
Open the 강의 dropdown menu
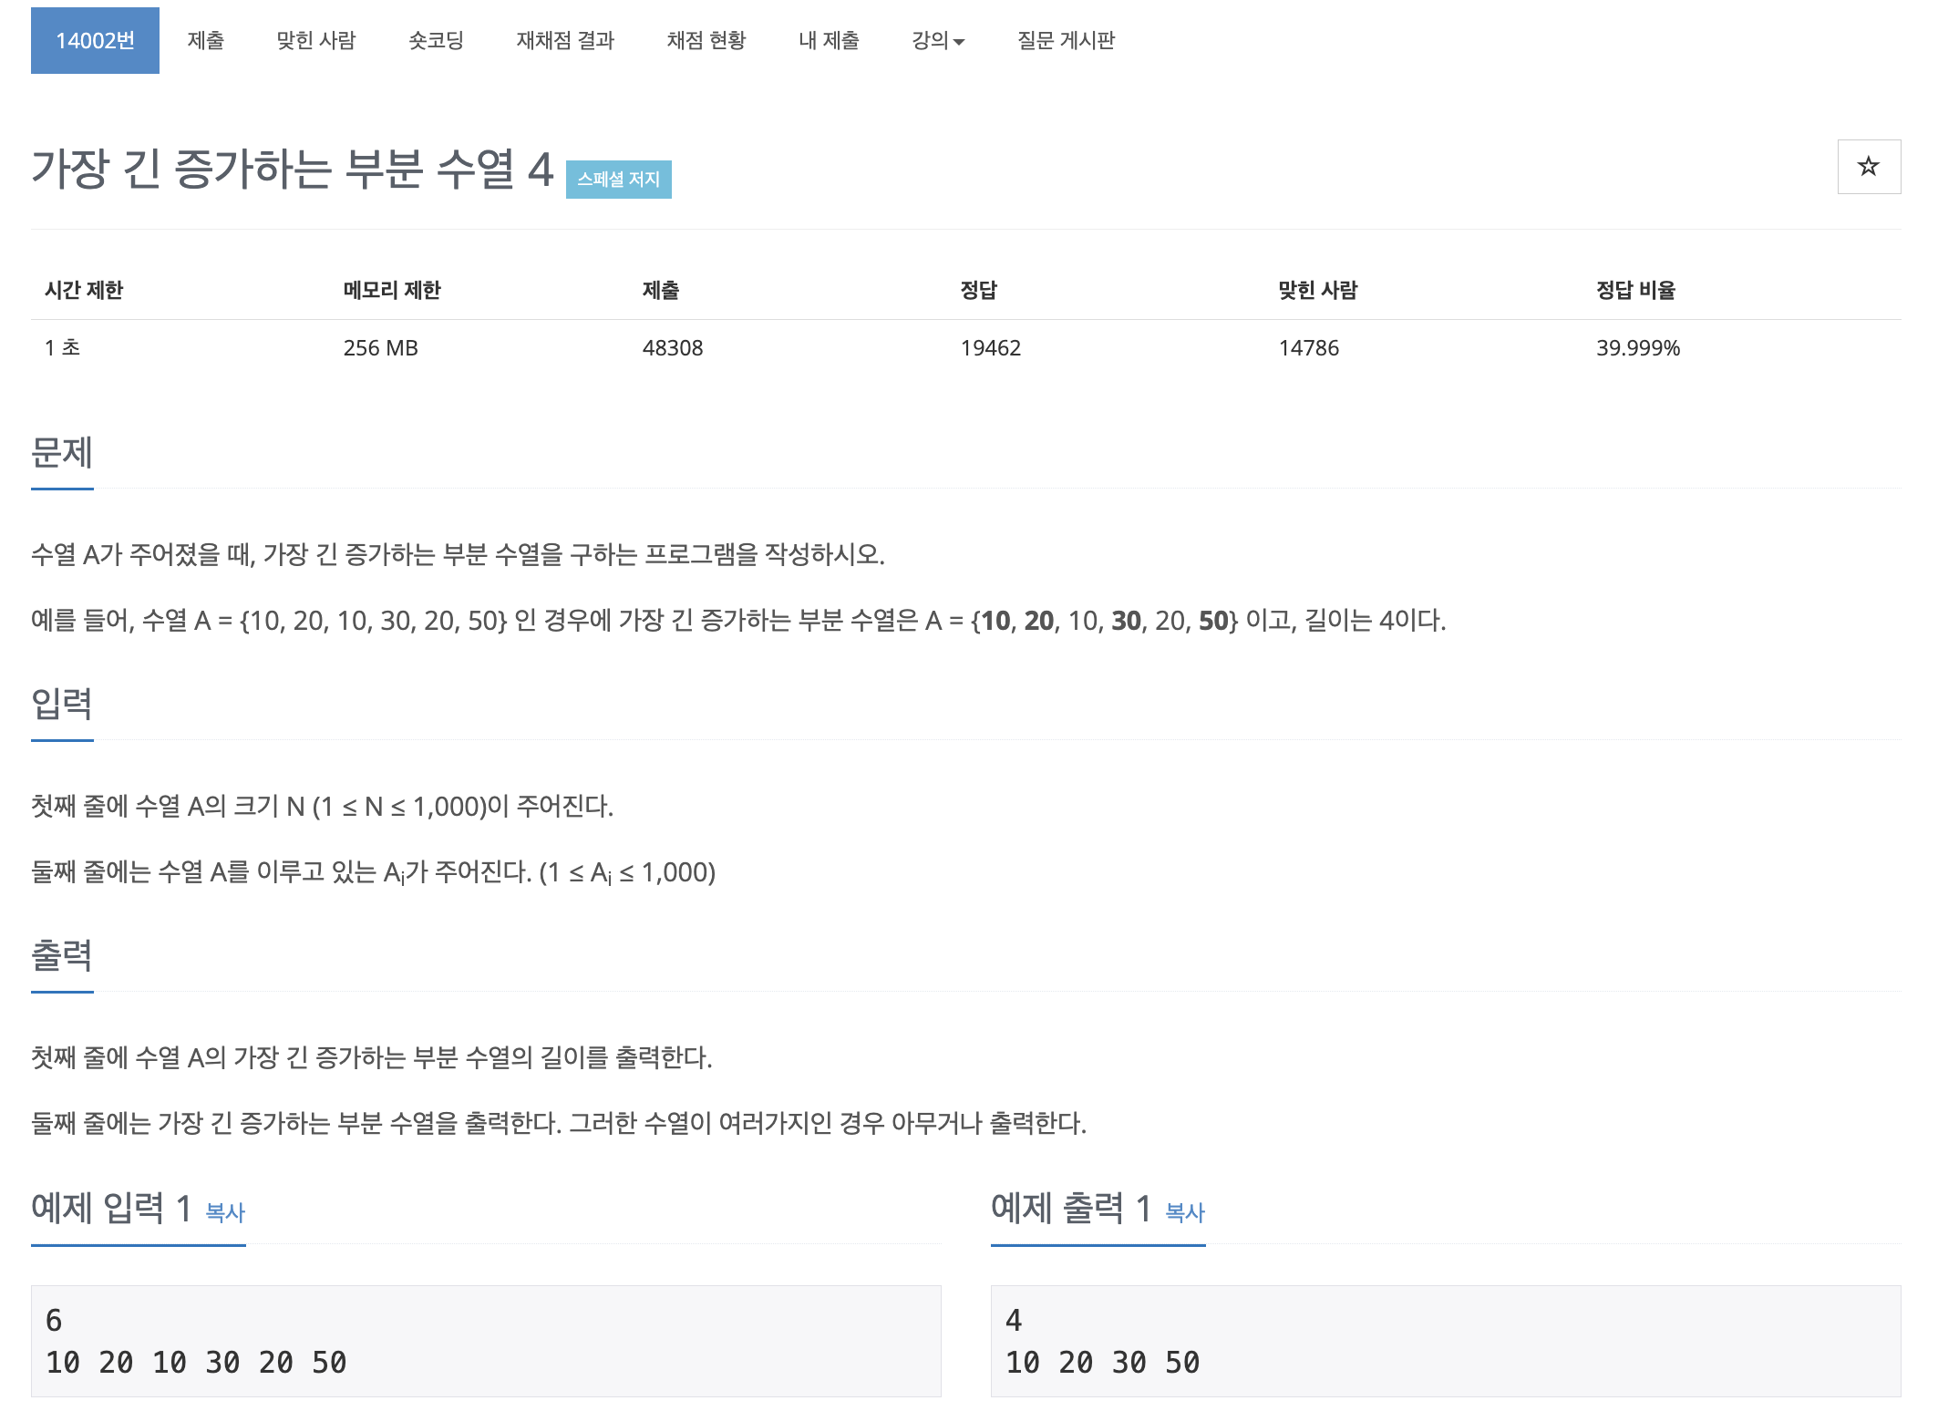pyautogui.click(x=936, y=40)
